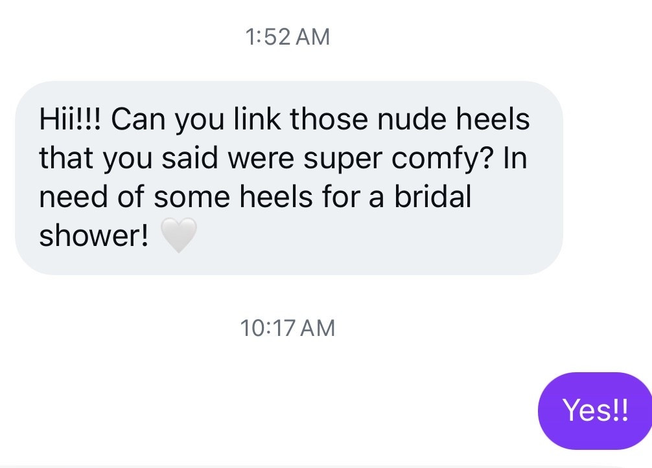652x468 pixels.
Task: Tap the white heart emoji
Action: pos(177,235)
